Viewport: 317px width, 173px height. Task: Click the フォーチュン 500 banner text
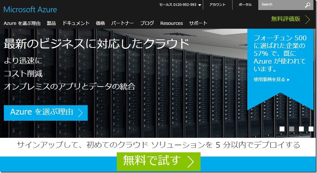pyautogui.click(x=280, y=54)
